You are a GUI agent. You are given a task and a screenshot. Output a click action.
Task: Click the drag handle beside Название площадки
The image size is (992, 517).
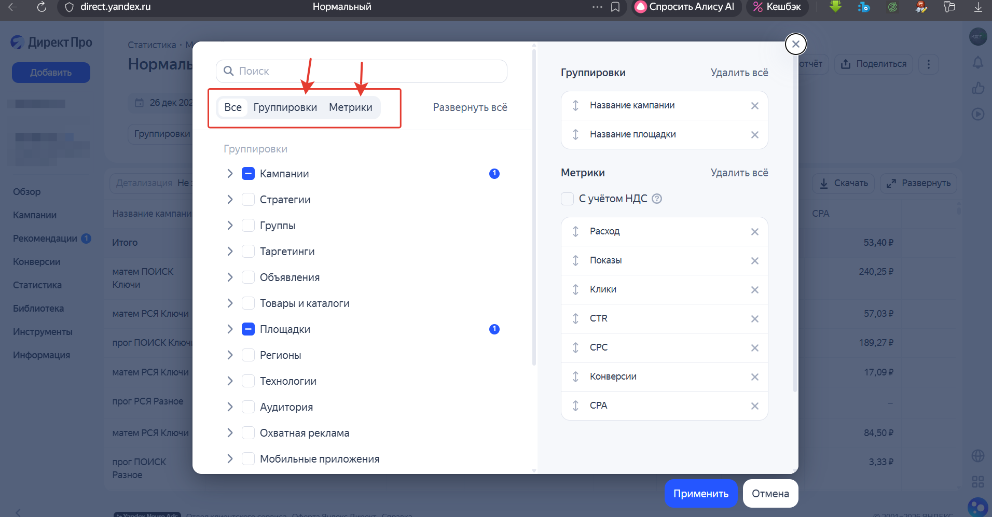(575, 135)
